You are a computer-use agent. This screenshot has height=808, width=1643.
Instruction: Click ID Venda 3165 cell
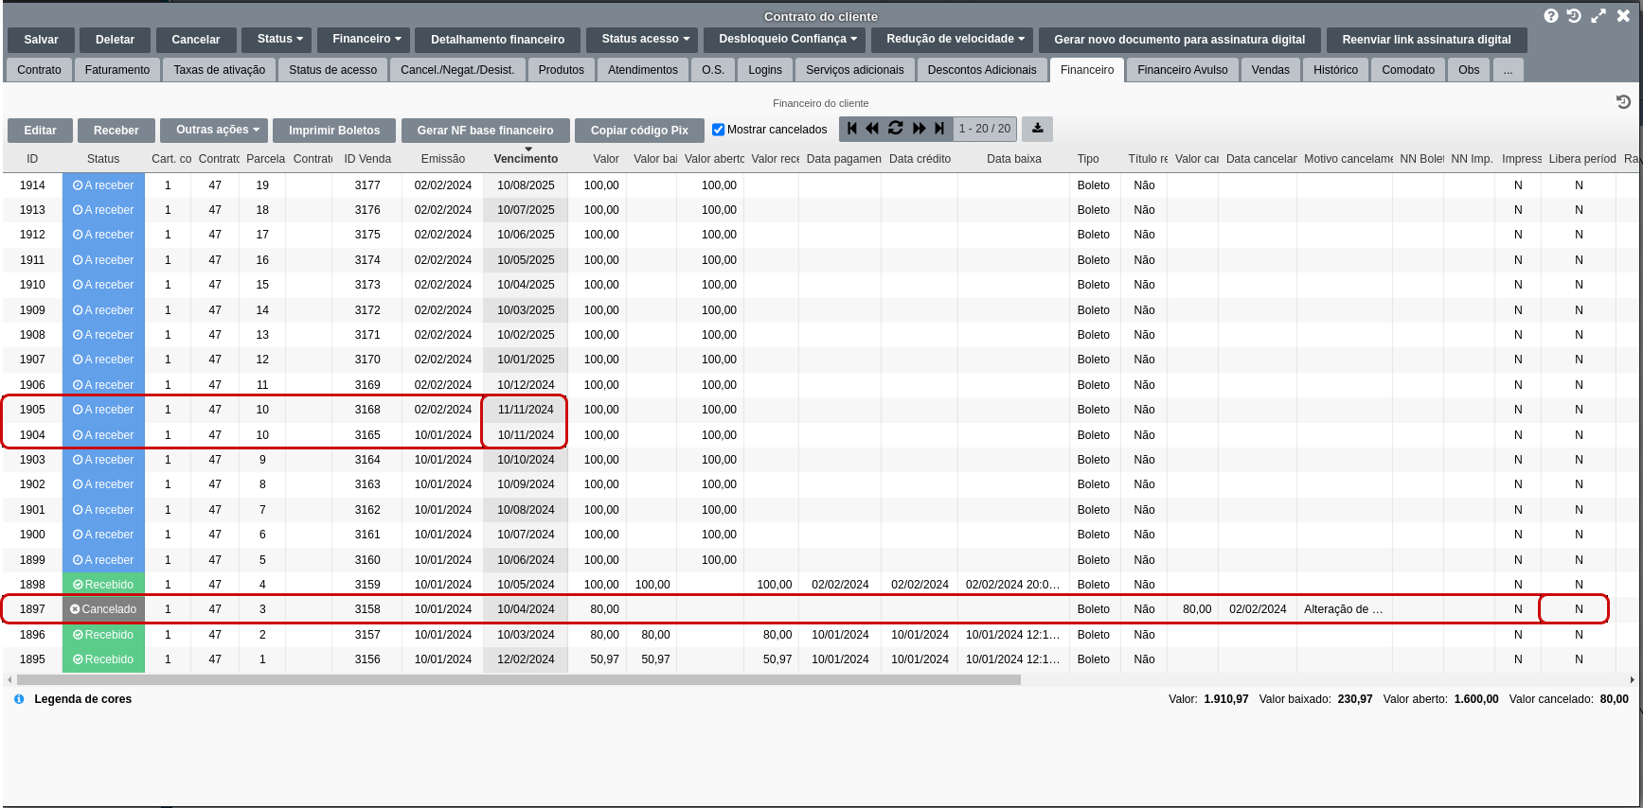pyautogui.click(x=367, y=435)
